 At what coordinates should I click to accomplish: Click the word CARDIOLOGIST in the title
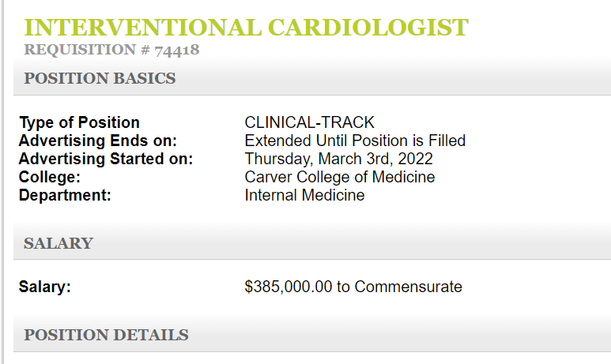coord(368,27)
